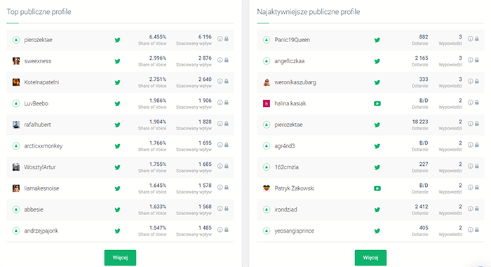Click the info icon in the weronikaszubarg row
Screen dimensions: 491x267
point(471,81)
